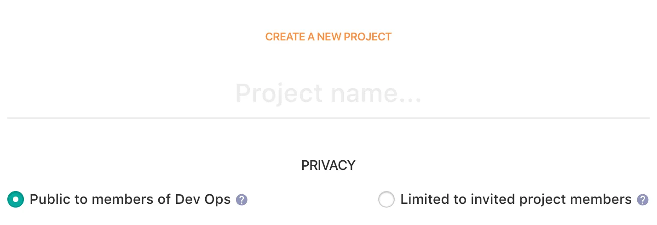The height and width of the screenshot is (225, 657).
Task: Click the help icon beside Public to members option
Action: (242, 200)
